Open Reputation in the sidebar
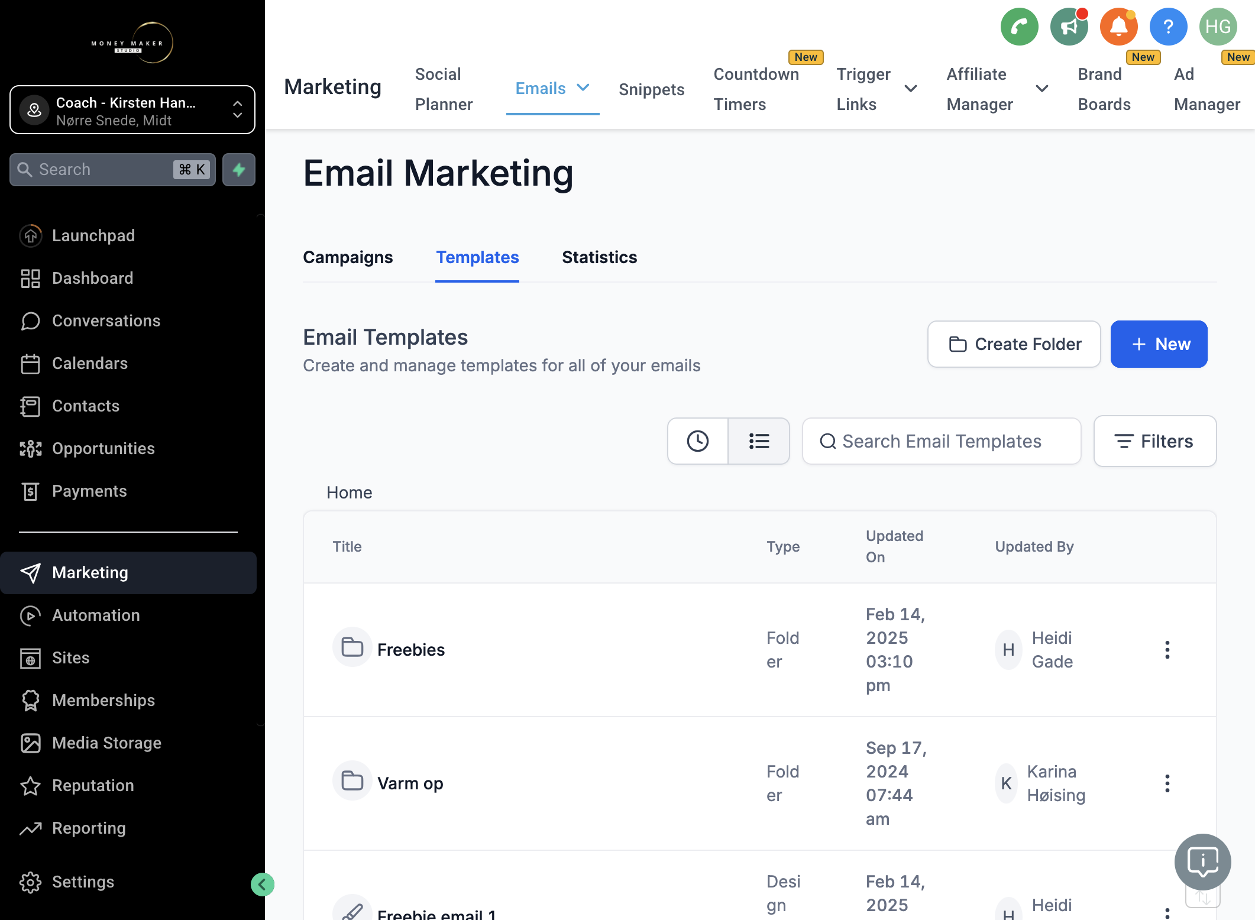1255x920 pixels. click(x=128, y=785)
